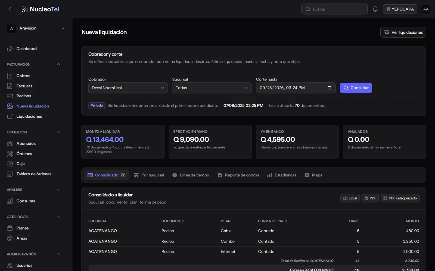Image resolution: width=435 pixels, height=271 pixels.
Task: Click the Consultar button
Action: point(356,88)
